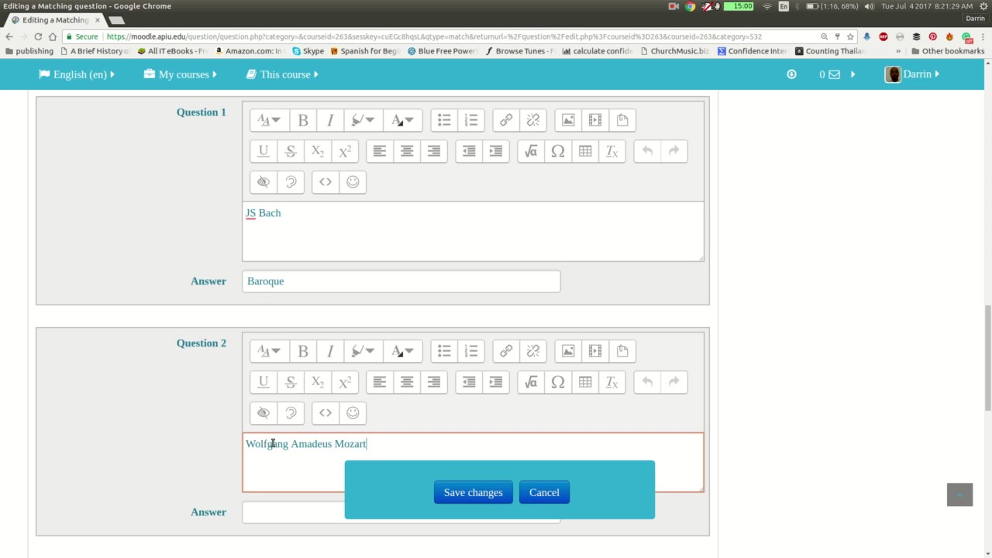Align left in Question 1 editor

coord(380,151)
